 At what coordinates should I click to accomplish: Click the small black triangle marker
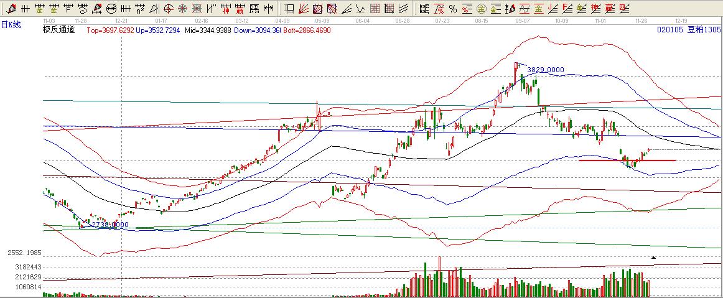[653, 257]
